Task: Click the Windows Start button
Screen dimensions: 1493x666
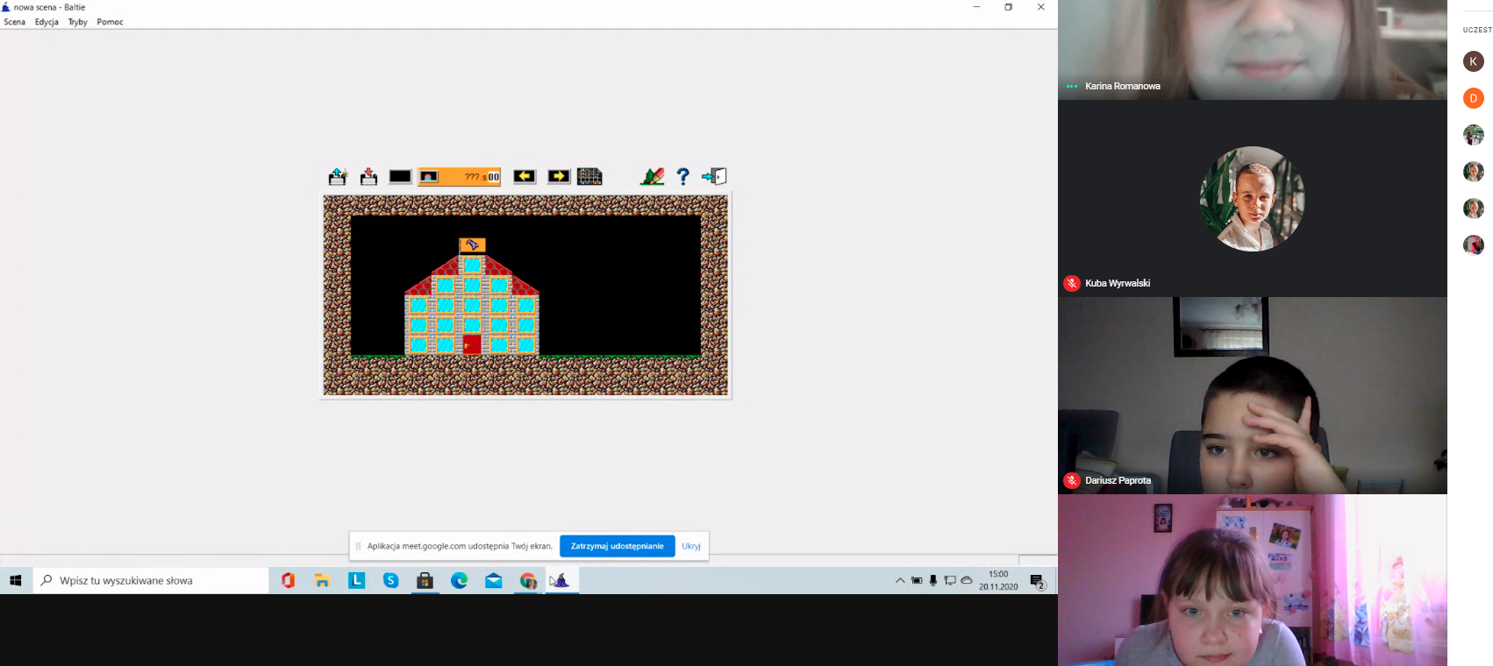Action: [x=15, y=580]
